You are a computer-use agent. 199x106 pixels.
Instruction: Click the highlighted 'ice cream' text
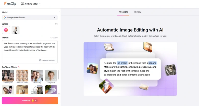tap(122, 63)
